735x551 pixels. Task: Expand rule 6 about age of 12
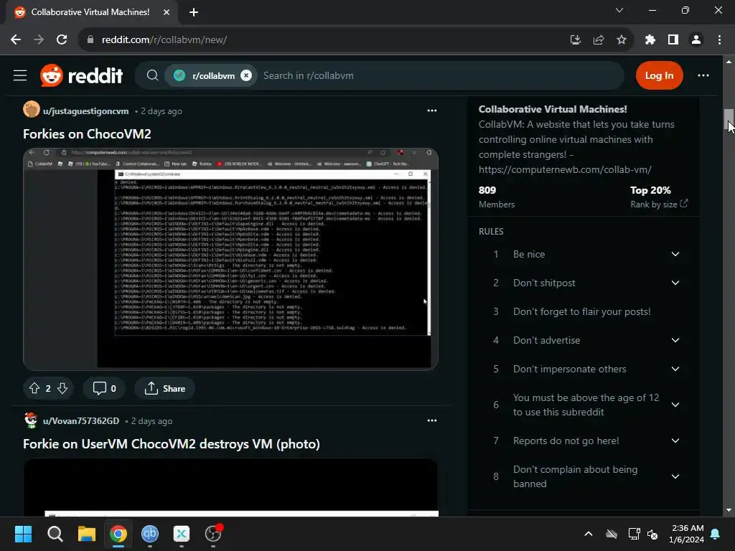pyautogui.click(x=675, y=405)
